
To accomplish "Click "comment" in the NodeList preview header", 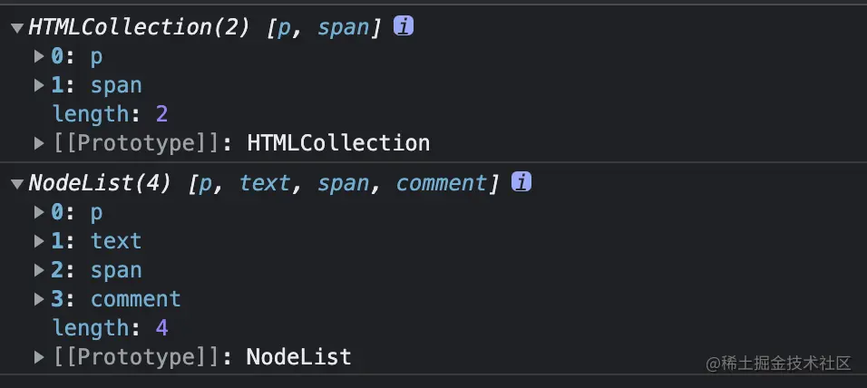I will click(x=442, y=183).
